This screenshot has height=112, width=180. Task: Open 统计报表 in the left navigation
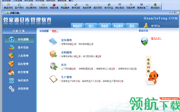(x=19, y=80)
